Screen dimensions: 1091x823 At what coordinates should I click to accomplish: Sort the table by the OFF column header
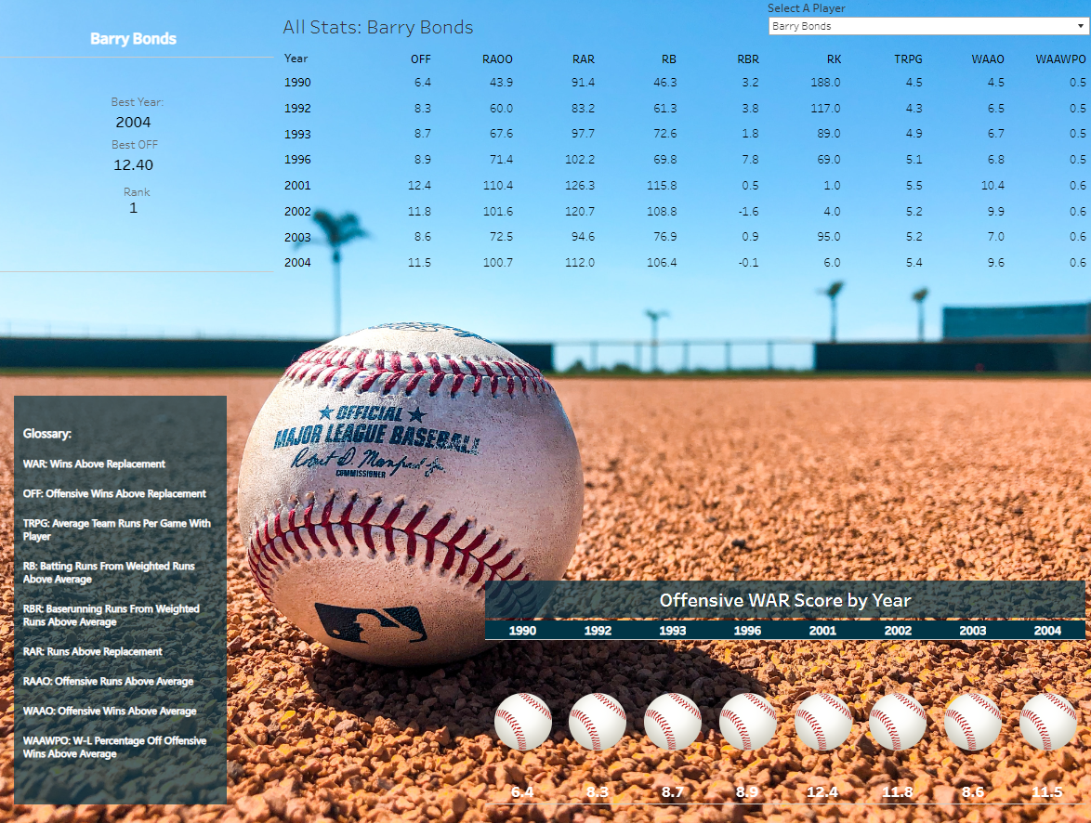[x=421, y=59]
